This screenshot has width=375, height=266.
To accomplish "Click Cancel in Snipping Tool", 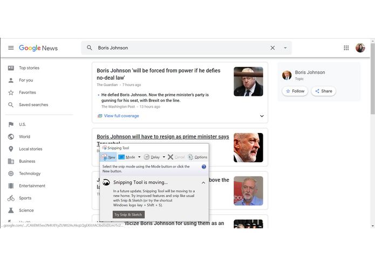I will 176,157.
